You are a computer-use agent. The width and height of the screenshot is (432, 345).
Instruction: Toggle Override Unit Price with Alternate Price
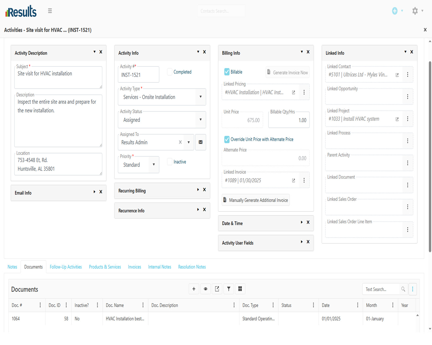coord(227,139)
